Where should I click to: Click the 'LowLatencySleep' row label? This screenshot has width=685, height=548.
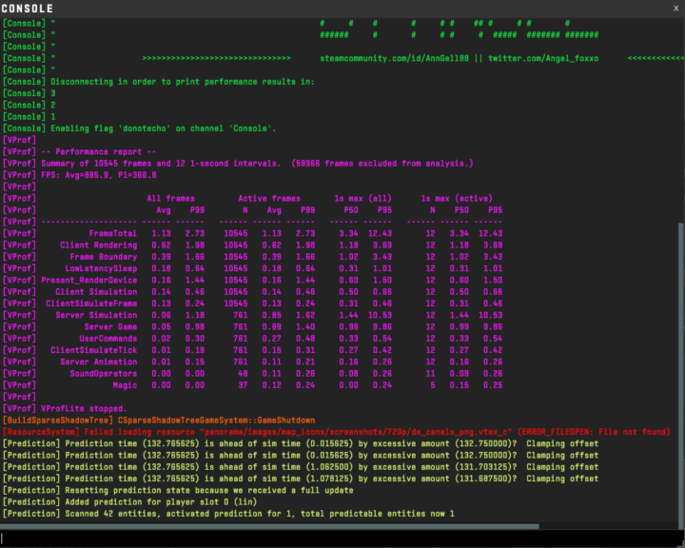pos(101,268)
